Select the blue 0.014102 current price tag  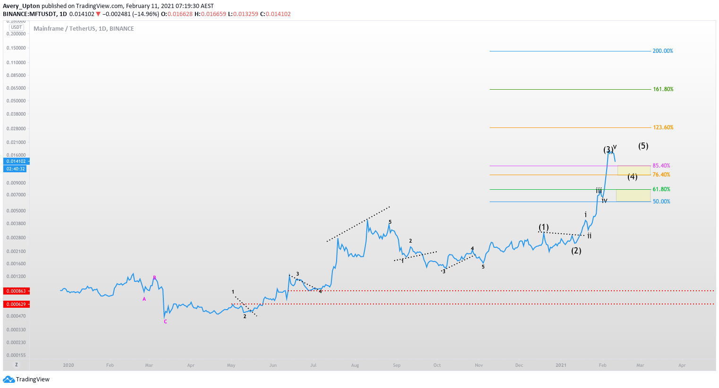16,161
